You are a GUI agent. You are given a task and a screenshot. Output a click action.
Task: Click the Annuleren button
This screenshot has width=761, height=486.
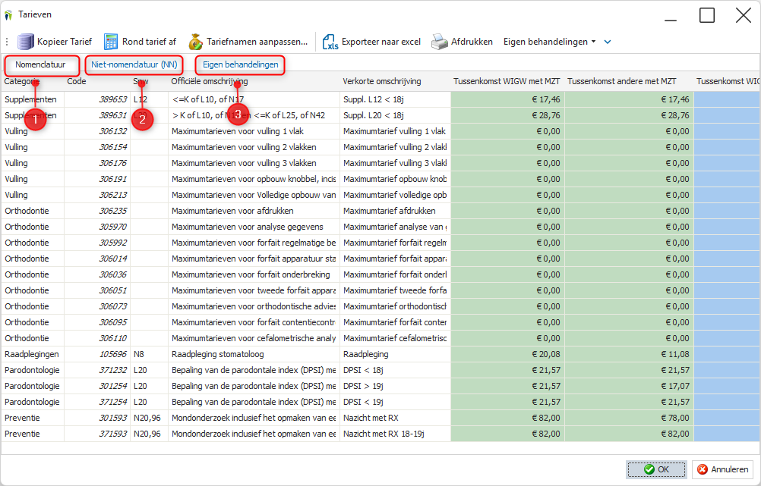pos(723,469)
